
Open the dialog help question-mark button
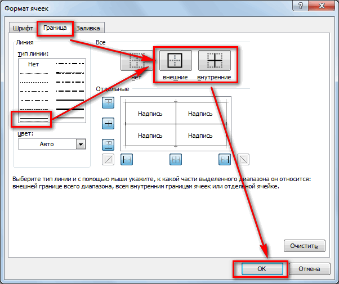300,6
